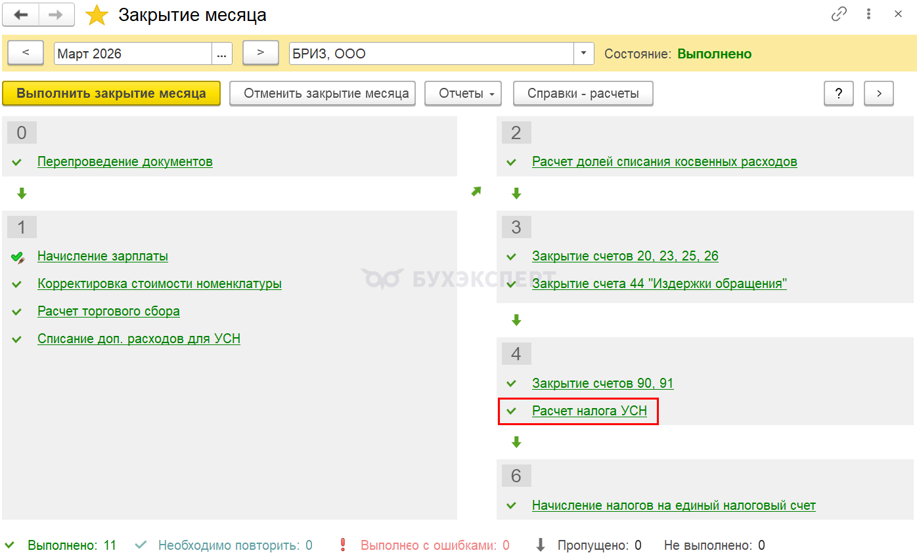Viewport: 917px width, 559px height.
Task: Open Закрытие счета 44 Издержки обращения
Action: tap(660, 283)
